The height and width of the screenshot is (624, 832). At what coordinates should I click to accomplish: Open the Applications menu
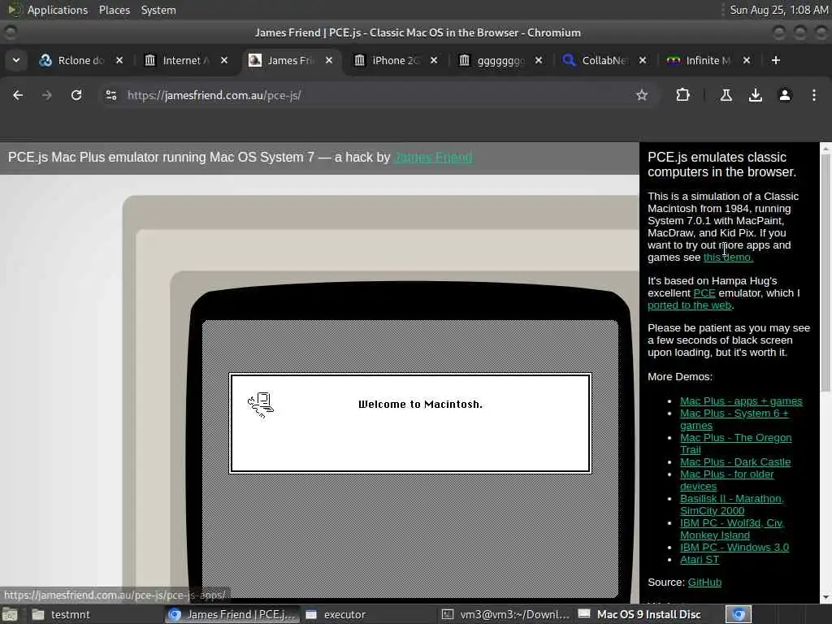point(58,10)
